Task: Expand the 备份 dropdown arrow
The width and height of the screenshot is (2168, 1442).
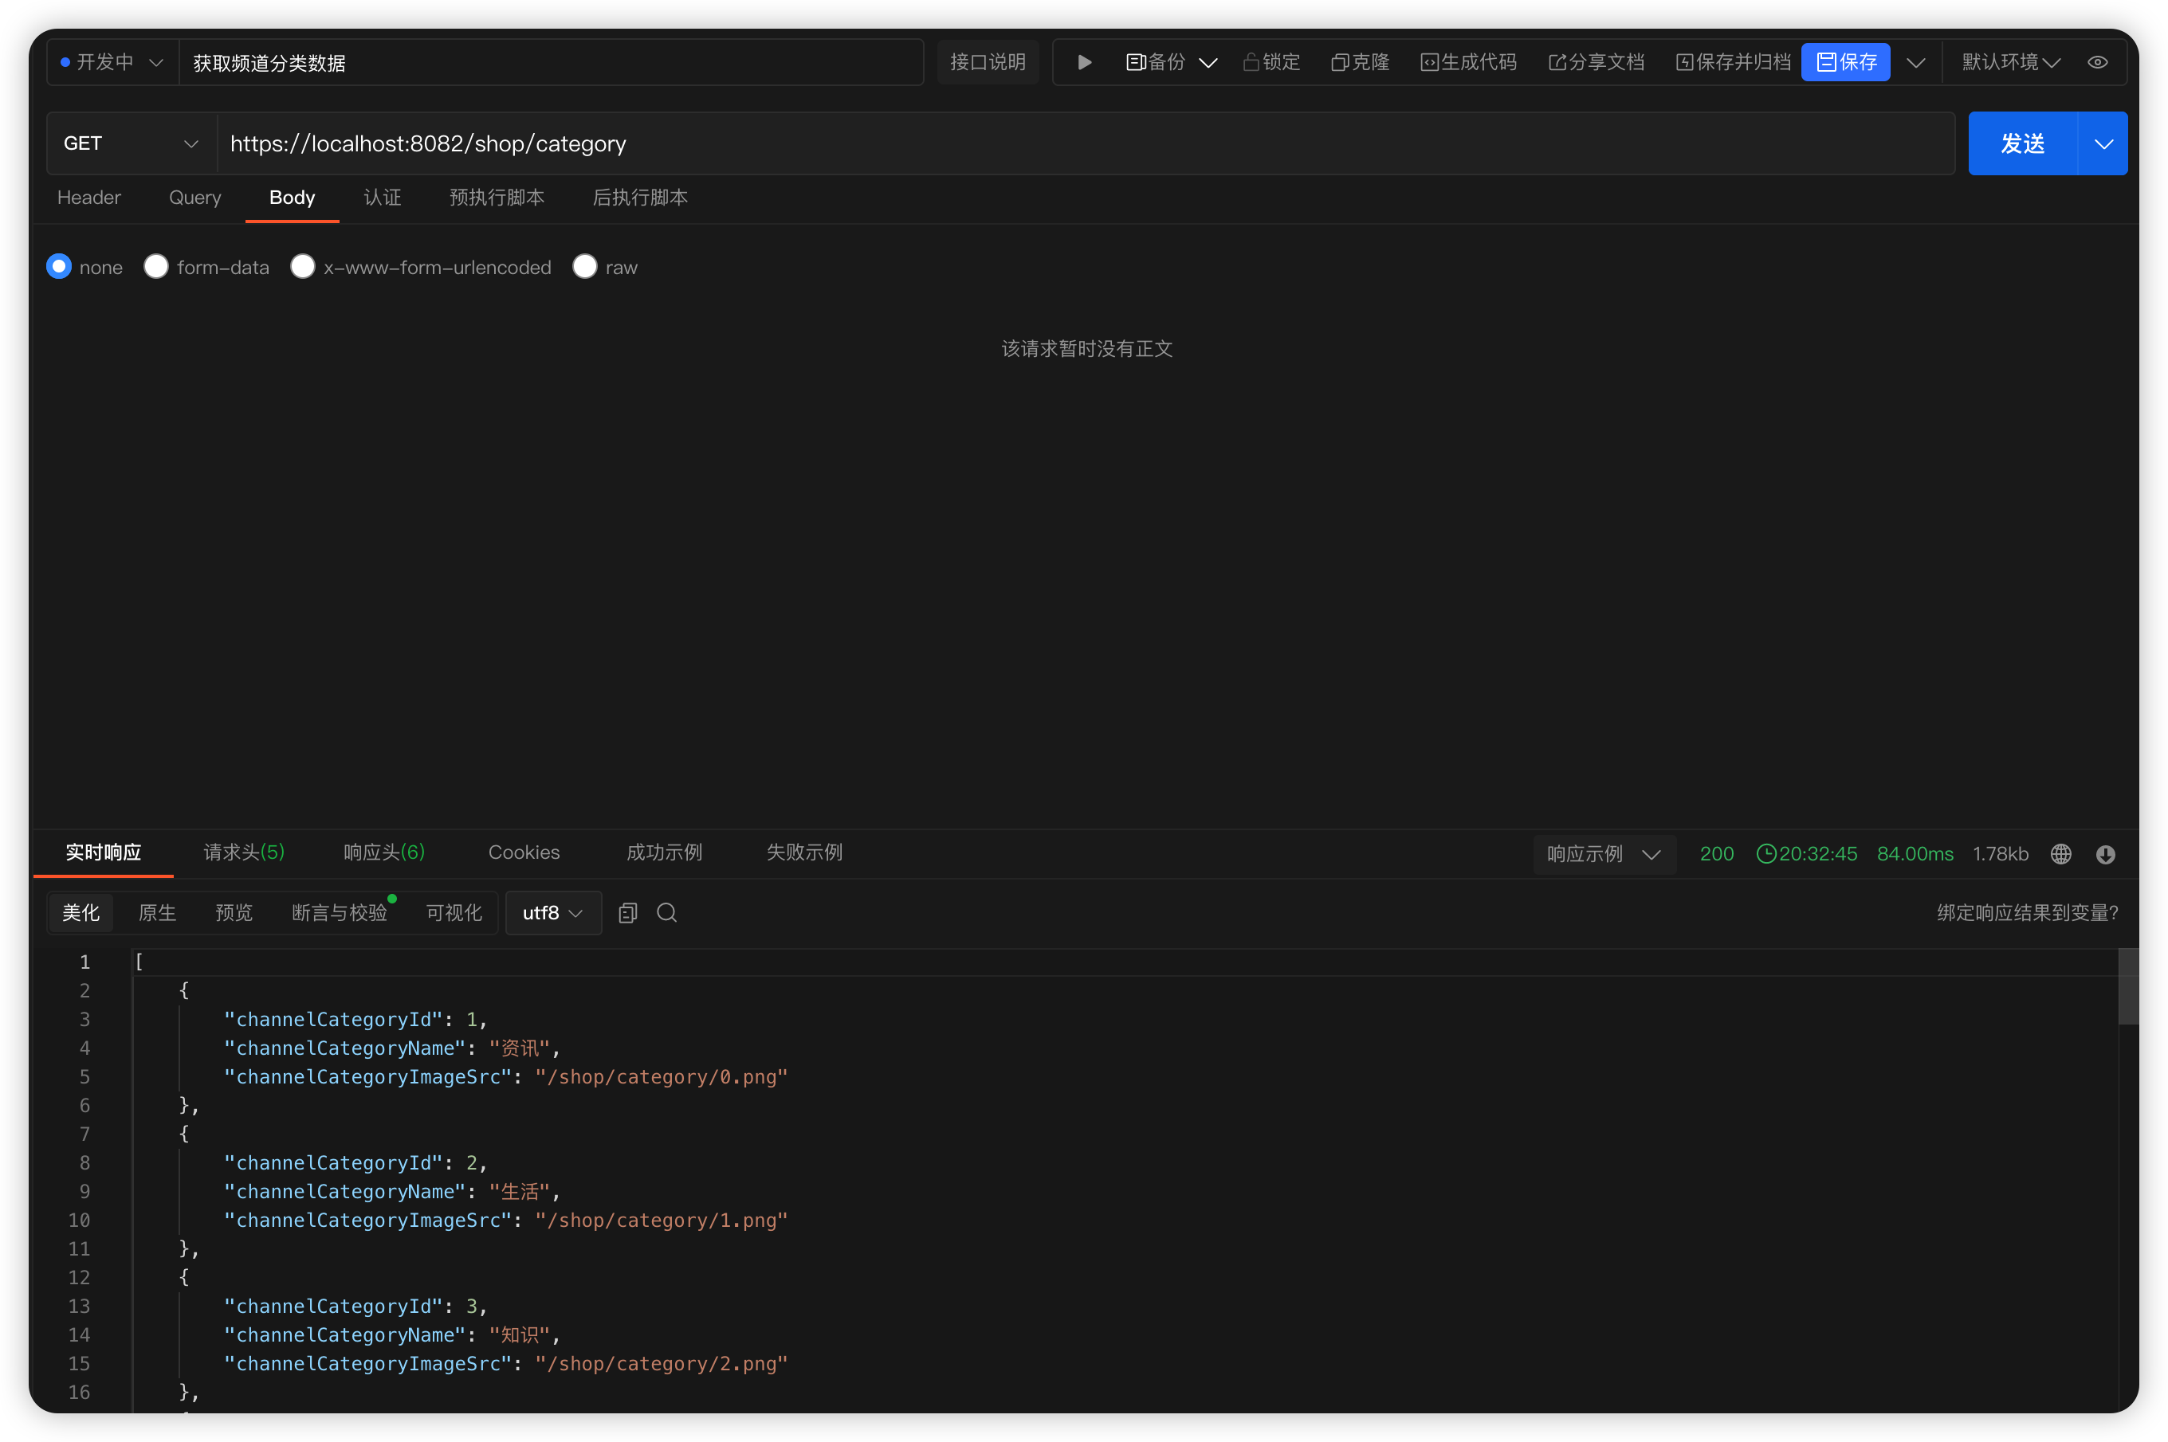Action: 1208,62
